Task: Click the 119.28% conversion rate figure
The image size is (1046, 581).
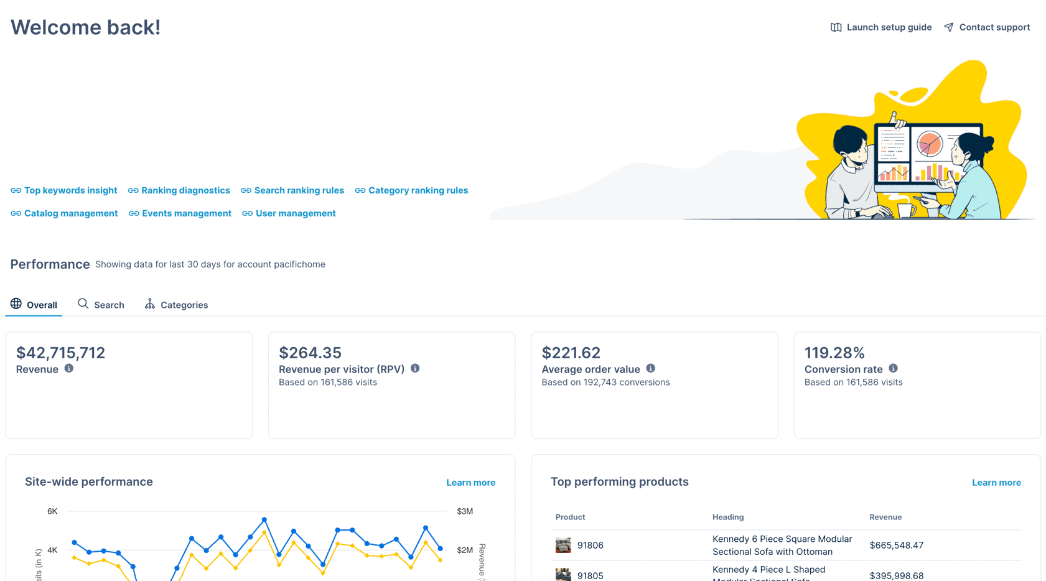Action: [x=834, y=353]
